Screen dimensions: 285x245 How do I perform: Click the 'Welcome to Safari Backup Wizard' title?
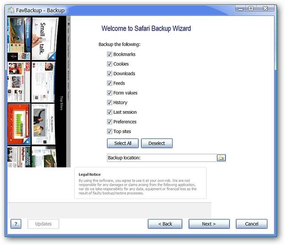(x=146, y=28)
